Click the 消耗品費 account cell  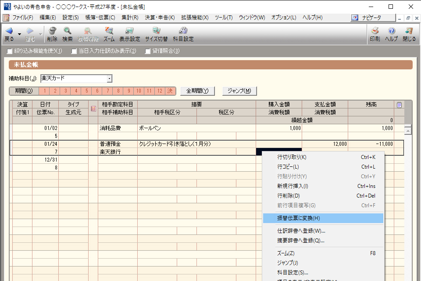pyautogui.click(x=118, y=128)
